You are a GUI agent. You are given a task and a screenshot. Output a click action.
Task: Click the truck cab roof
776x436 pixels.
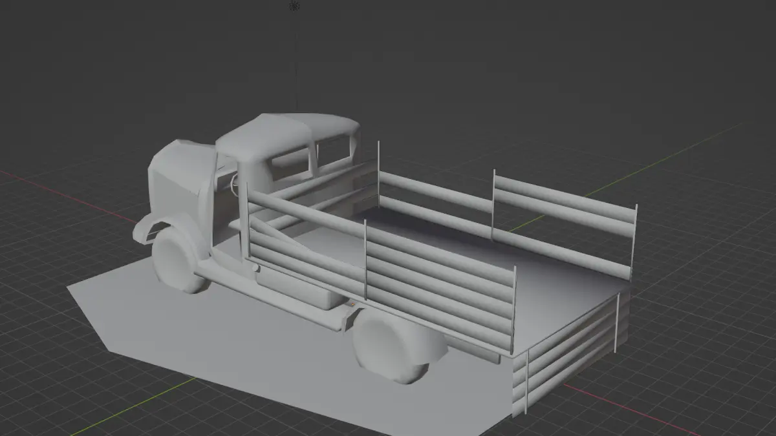tap(286, 134)
